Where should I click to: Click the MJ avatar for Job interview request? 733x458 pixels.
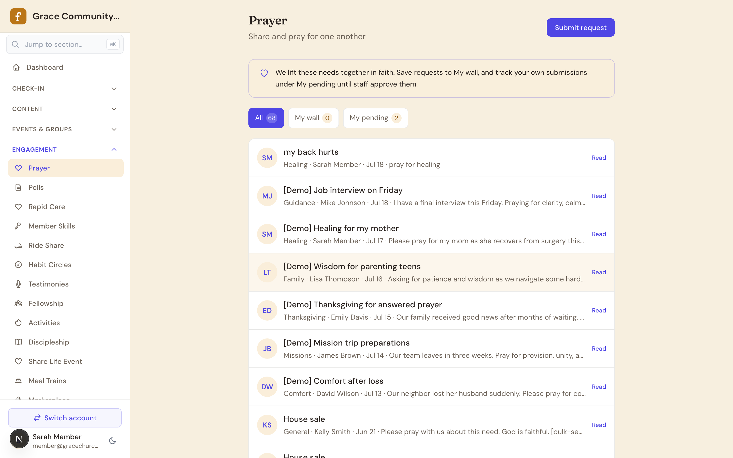coord(267,196)
